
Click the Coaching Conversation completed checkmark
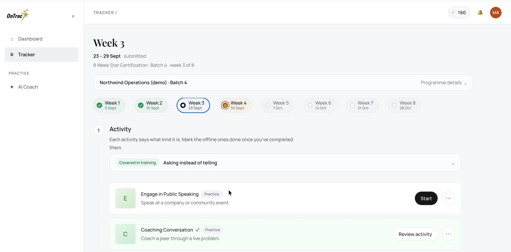[197, 230]
